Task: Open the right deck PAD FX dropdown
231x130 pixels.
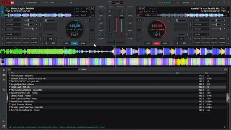Action: pyautogui.click(x=201, y=35)
